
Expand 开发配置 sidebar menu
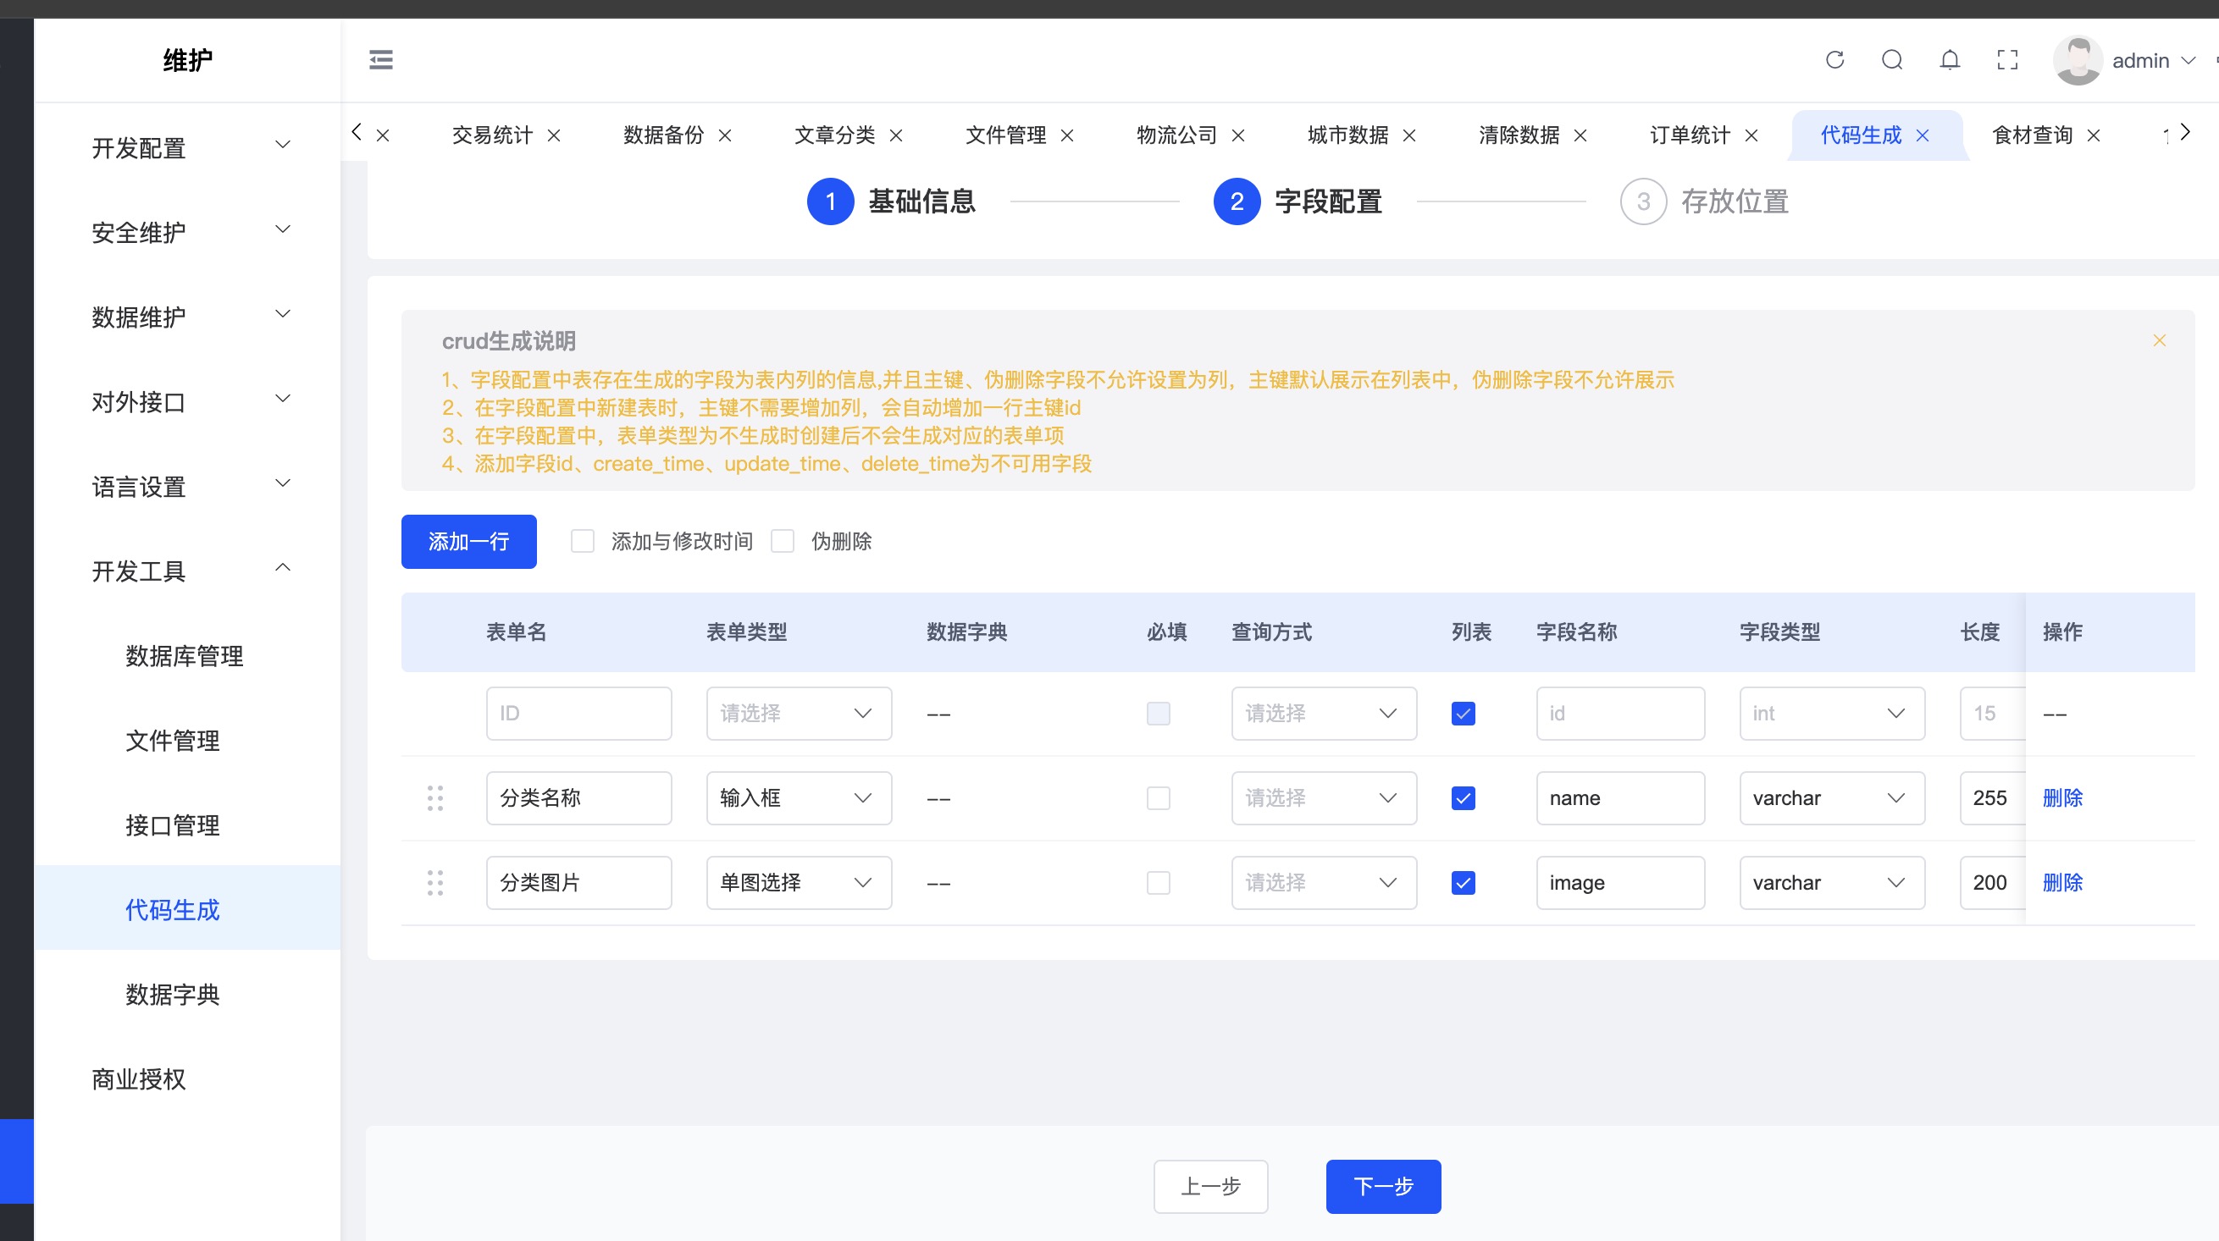click(x=188, y=147)
